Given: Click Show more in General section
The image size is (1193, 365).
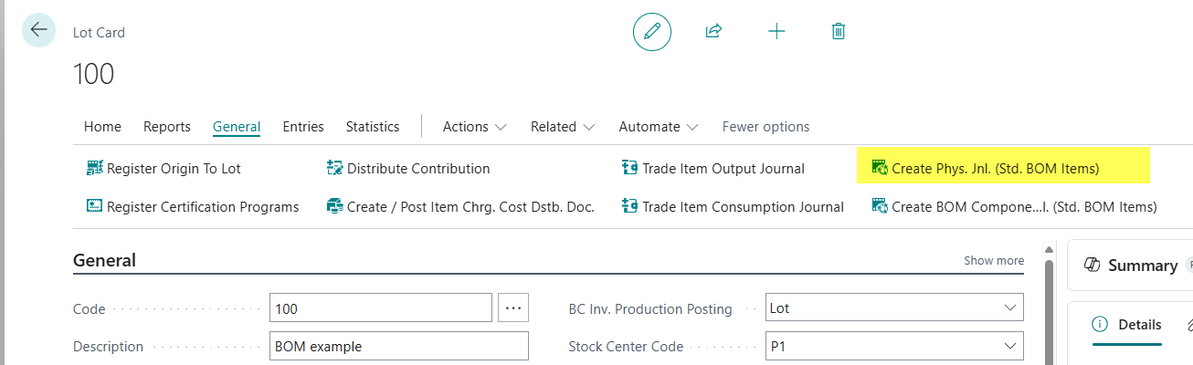Looking at the screenshot, I should (x=993, y=261).
